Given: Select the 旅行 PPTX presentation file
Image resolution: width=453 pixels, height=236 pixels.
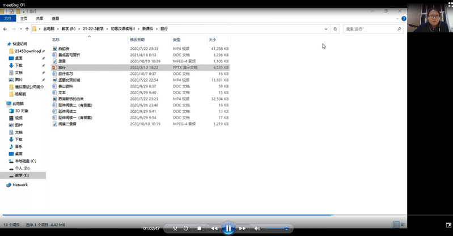Looking at the screenshot, I should click(x=62, y=67).
